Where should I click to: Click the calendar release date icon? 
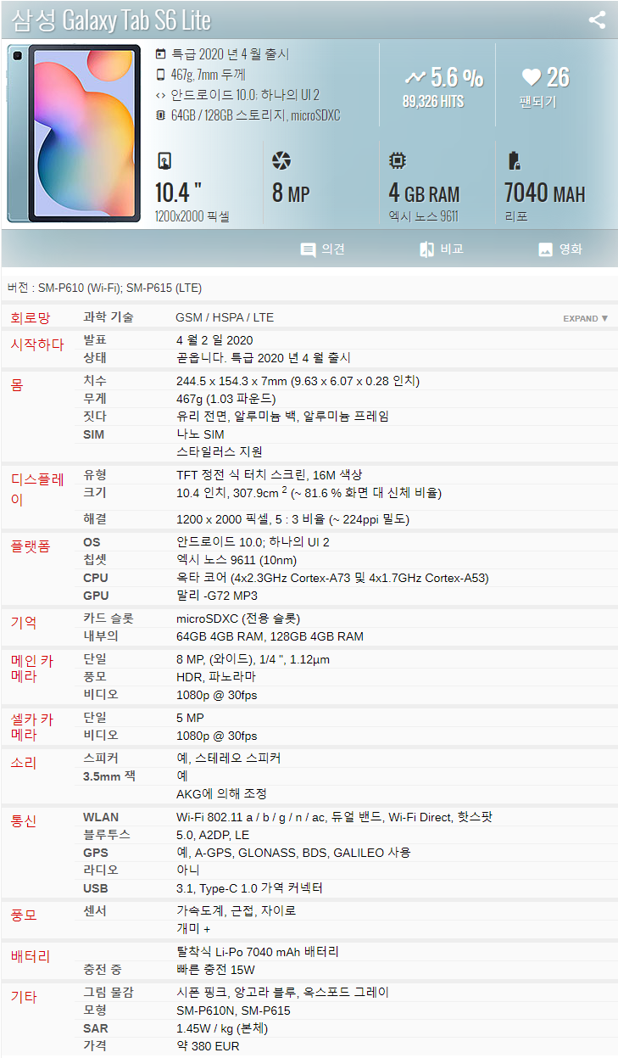click(161, 54)
